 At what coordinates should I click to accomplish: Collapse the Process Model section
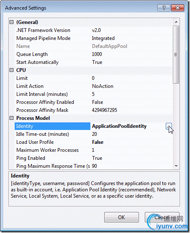click(x=11, y=118)
